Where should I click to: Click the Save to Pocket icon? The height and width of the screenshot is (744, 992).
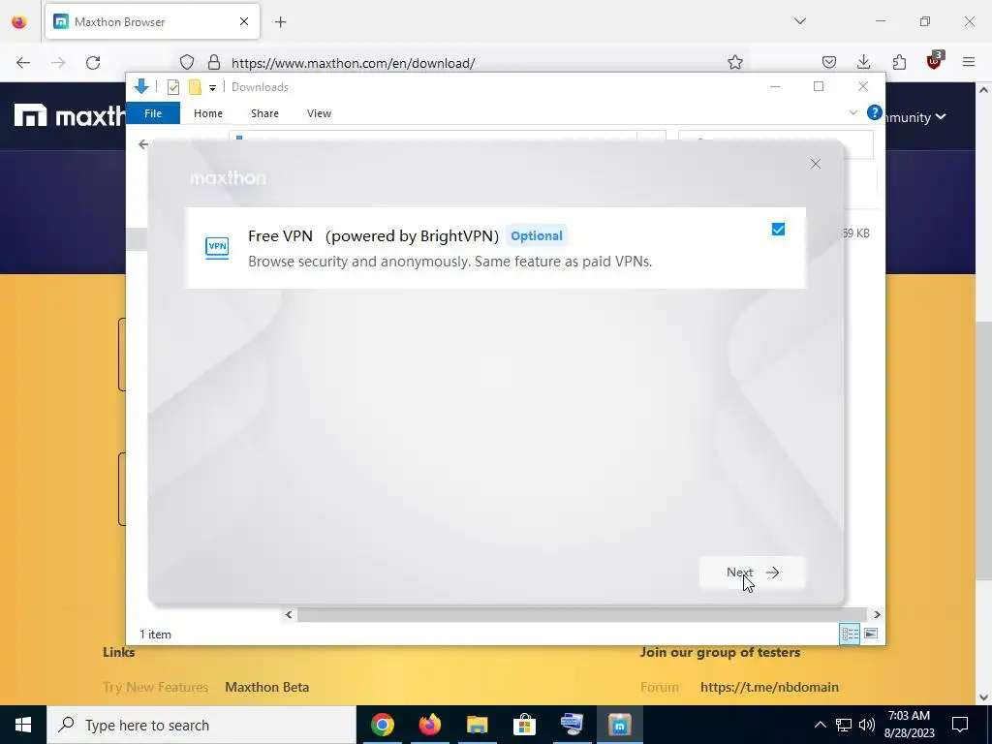[x=829, y=62]
